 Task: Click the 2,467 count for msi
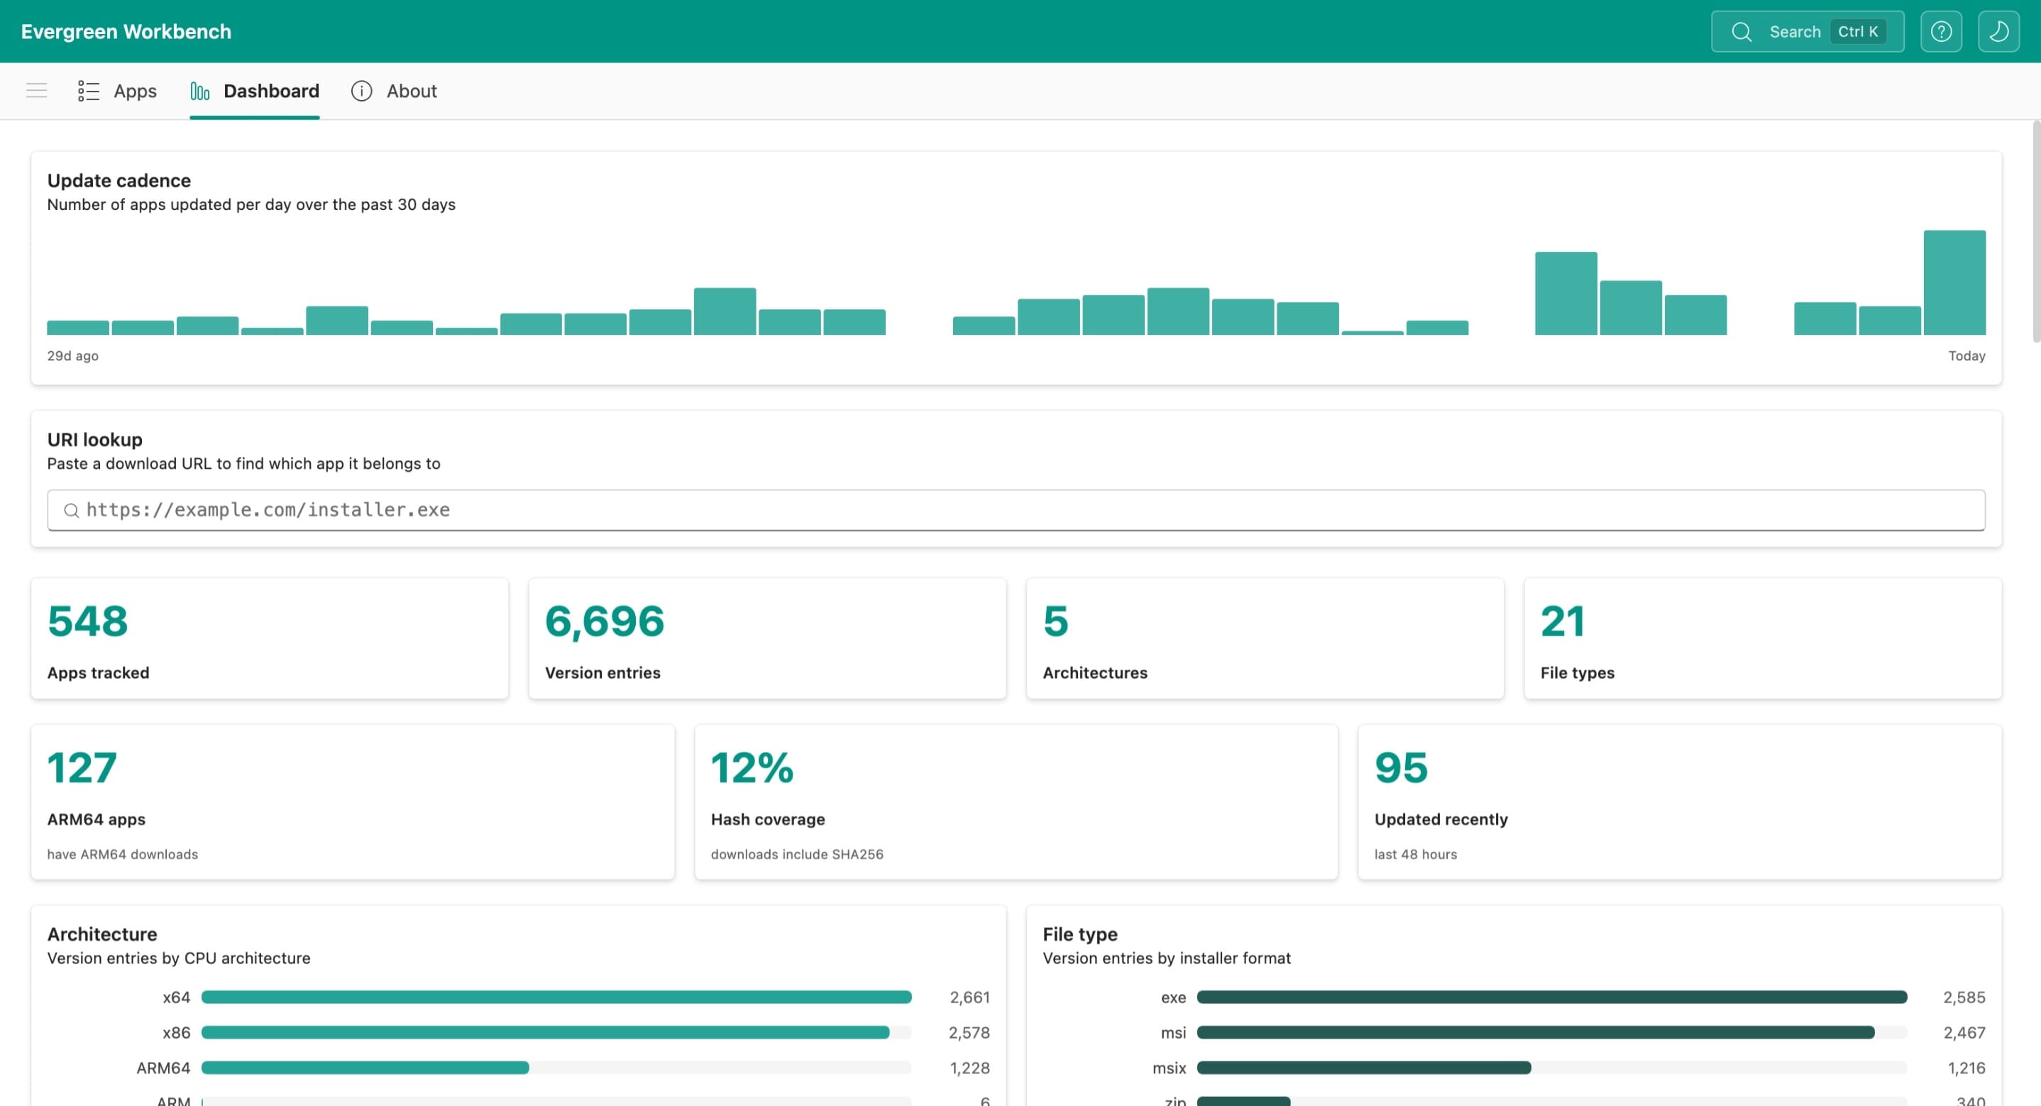1964,1032
